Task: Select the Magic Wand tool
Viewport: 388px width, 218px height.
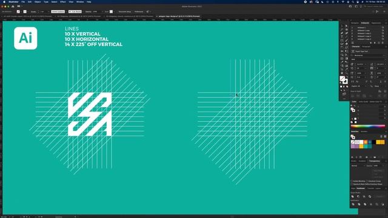Action: tap(342, 30)
